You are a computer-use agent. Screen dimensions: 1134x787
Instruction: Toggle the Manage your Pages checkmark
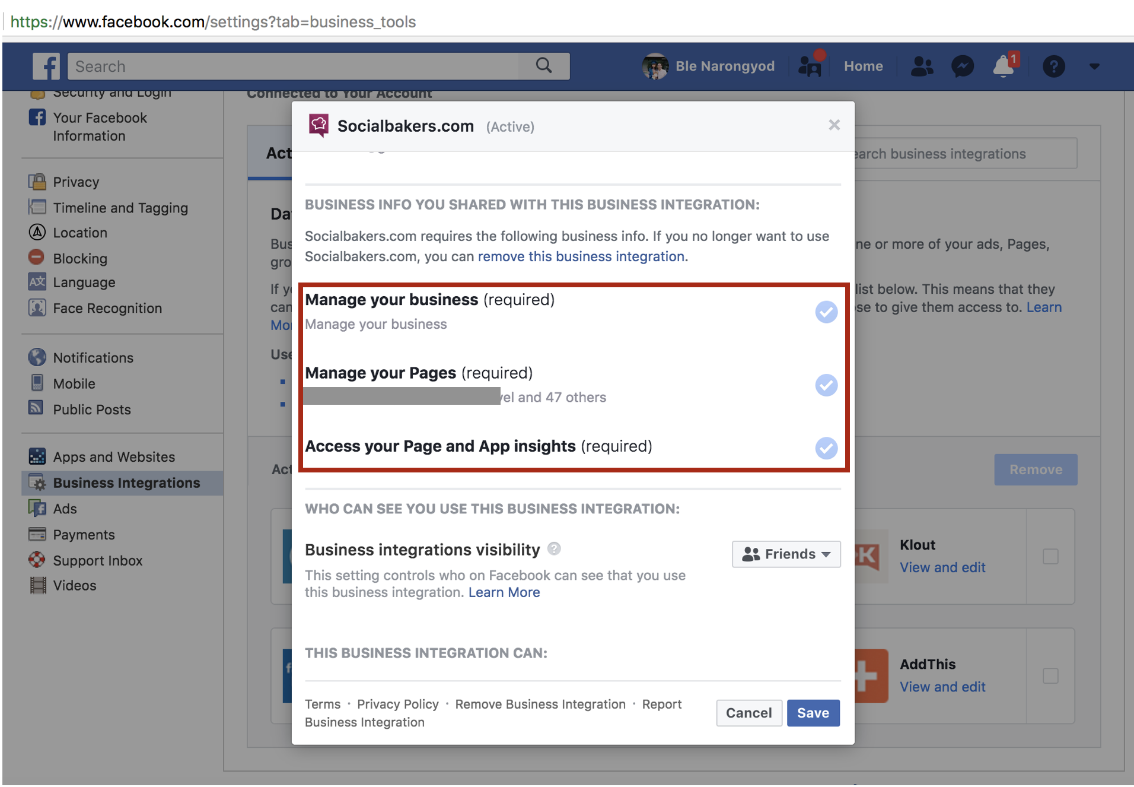(x=826, y=385)
